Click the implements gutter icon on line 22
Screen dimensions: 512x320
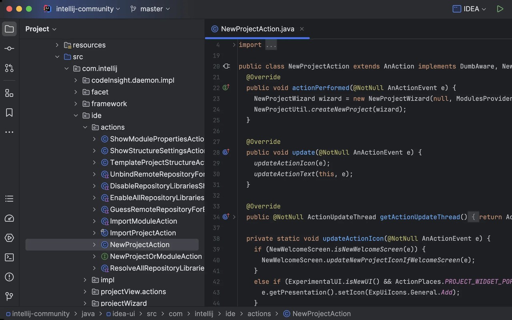click(226, 88)
